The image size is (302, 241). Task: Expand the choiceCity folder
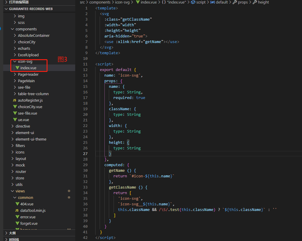click(15, 42)
